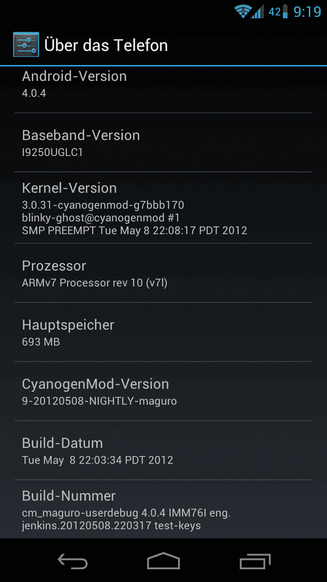This screenshot has height=582, width=327.
Task: Tap the Wi-Fi status icon
Action: 243,11
